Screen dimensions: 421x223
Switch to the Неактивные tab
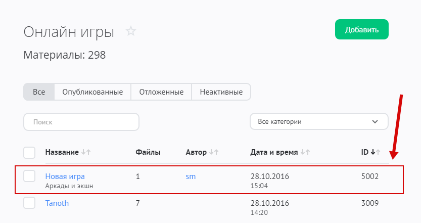point(221,92)
